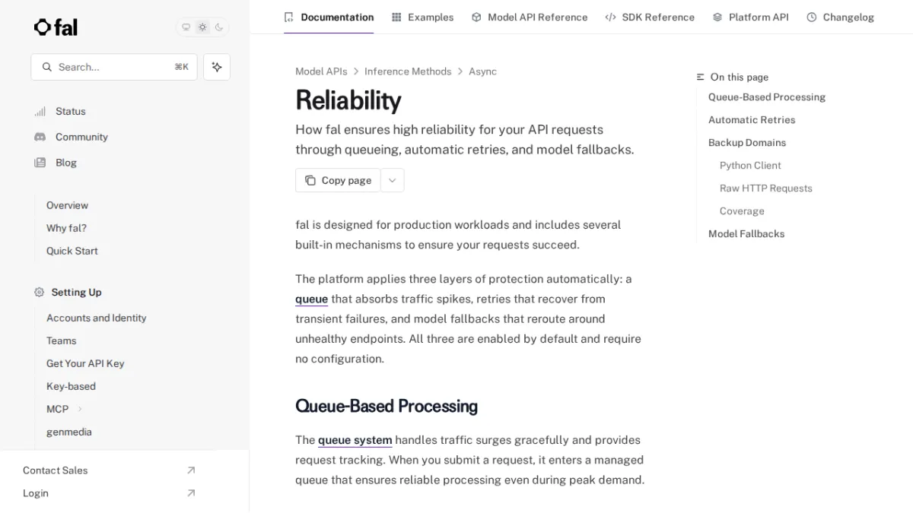This screenshot has width=913, height=513.
Task: Switch to system theme mode
Action: tap(186, 27)
